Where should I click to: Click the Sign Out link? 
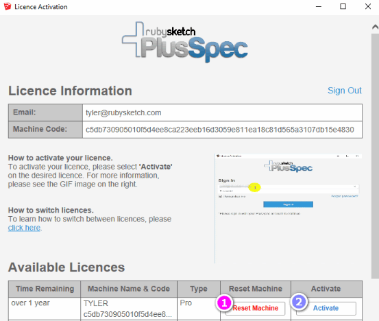pyautogui.click(x=345, y=91)
